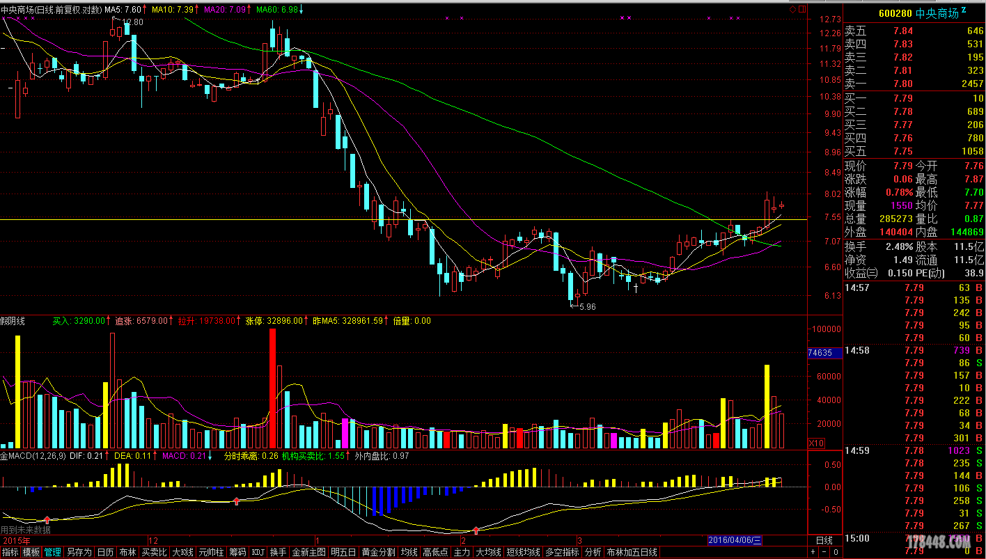This screenshot has height=559, width=986.
Task: Click the X10 multiplier label on the volume axis
Action: coord(816,443)
